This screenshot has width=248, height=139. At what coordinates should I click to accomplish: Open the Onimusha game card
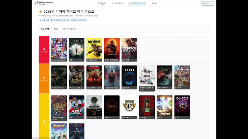click(77, 78)
